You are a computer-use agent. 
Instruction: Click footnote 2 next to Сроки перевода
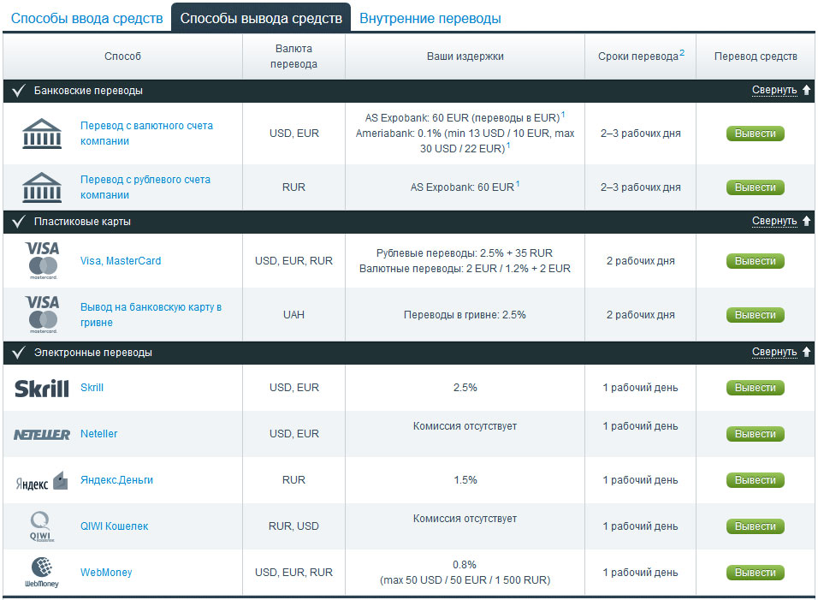(x=682, y=53)
